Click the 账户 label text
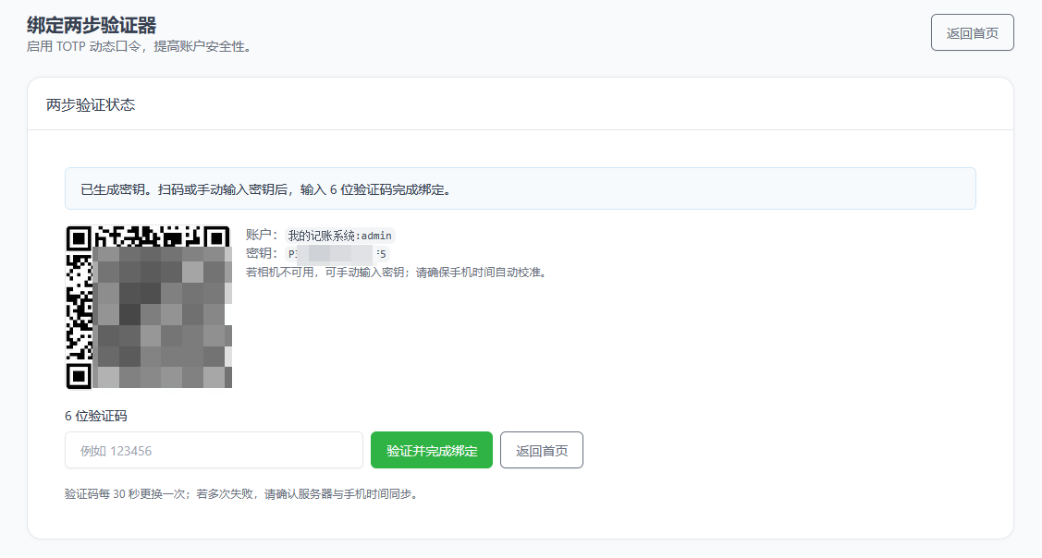Screen dimensions: 1042x558 pyautogui.click(x=261, y=236)
